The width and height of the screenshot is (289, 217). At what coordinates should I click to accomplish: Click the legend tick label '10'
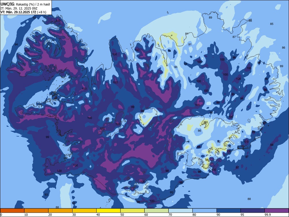pos(26,215)
